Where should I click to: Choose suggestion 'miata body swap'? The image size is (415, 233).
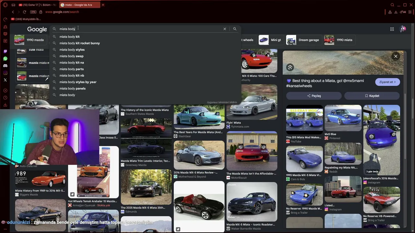(146, 56)
